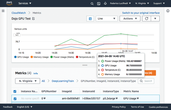This screenshot has width=171, height=110.
Task: Open the Metrics Info link
Action: tap(36, 73)
